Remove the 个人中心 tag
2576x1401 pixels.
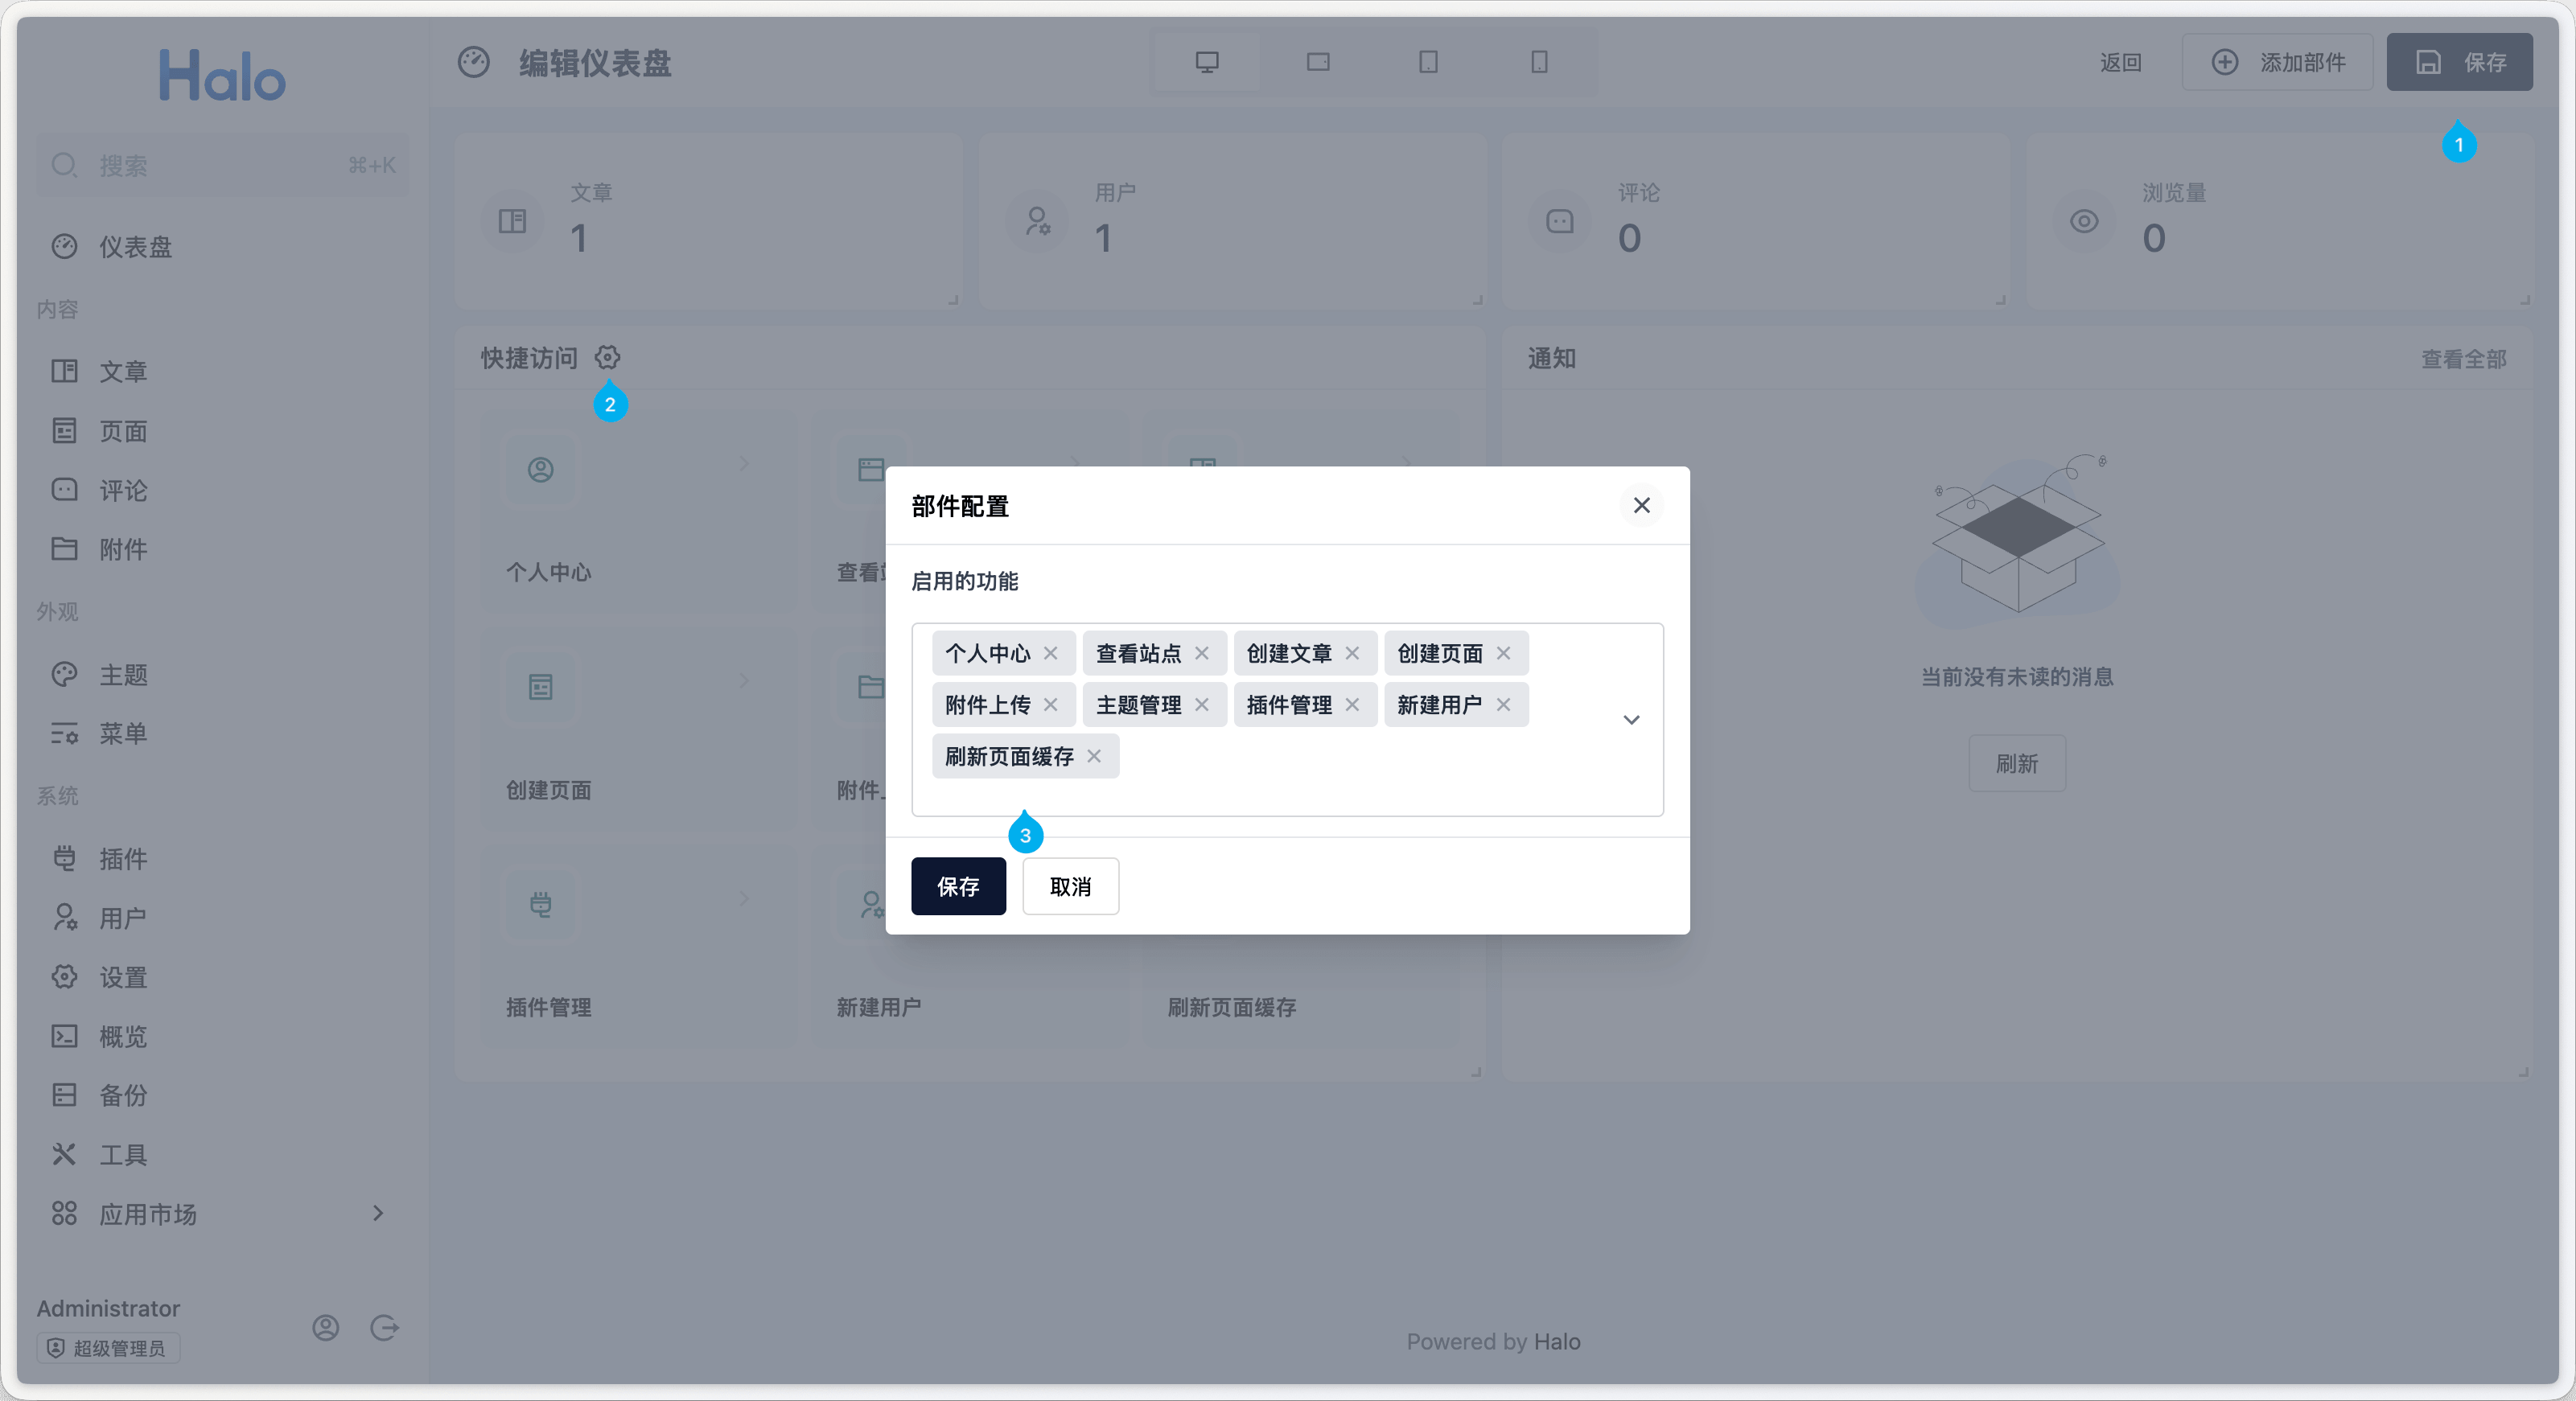pos(1050,653)
